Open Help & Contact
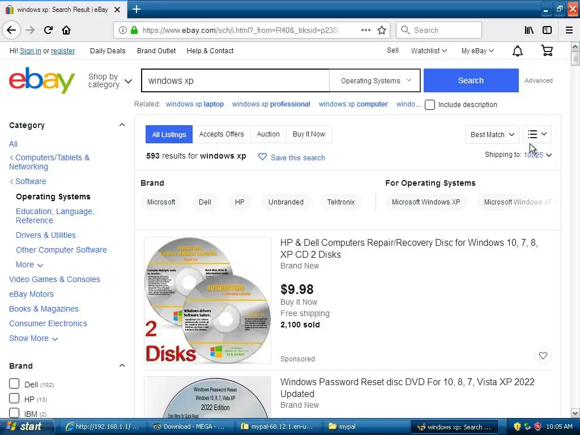The height and width of the screenshot is (435, 580). [x=210, y=50]
